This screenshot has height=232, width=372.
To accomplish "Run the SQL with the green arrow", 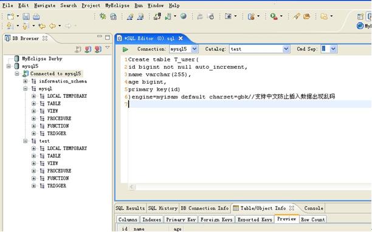I will pyautogui.click(x=125, y=49).
